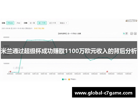The width and height of the screenshot is (138, 100).
Task: Click the 09月20日 x-axis label
Action: tap(69, 74)
